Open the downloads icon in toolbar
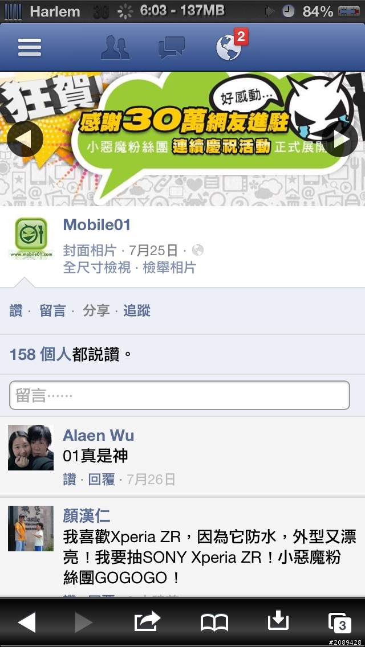This screenshot has height=647, width=365. point(278,620)
